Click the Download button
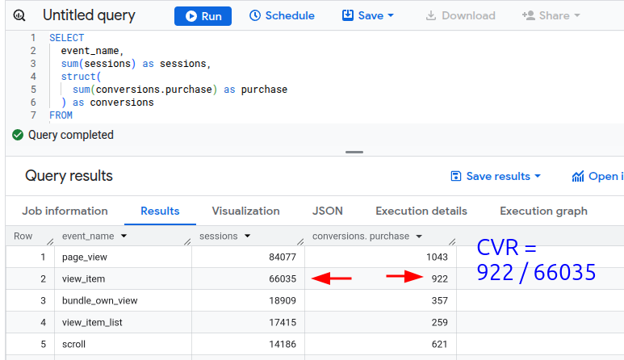 (x=460, y=16)
